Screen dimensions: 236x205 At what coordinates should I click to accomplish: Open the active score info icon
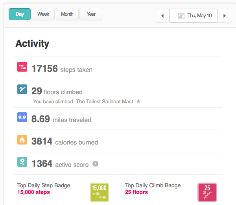tap(95, 164)
